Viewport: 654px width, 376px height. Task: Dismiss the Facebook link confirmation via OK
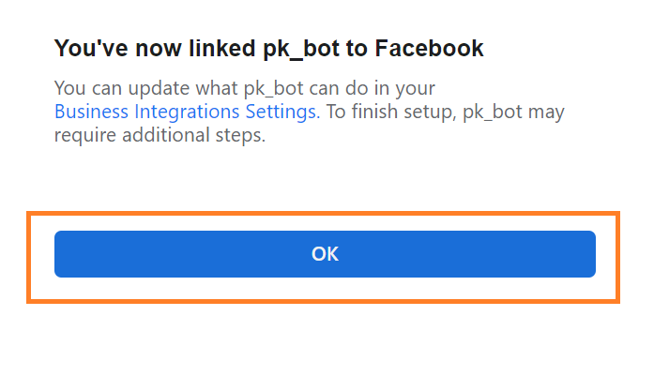[x=325, y=254]
